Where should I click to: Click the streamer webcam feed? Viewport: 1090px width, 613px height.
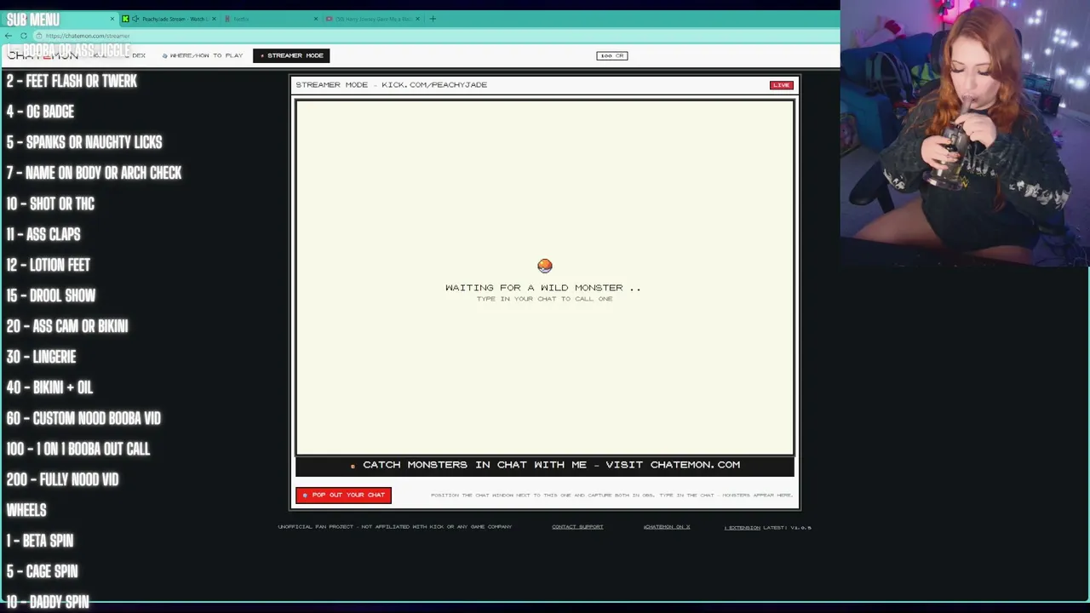[965, 134]
